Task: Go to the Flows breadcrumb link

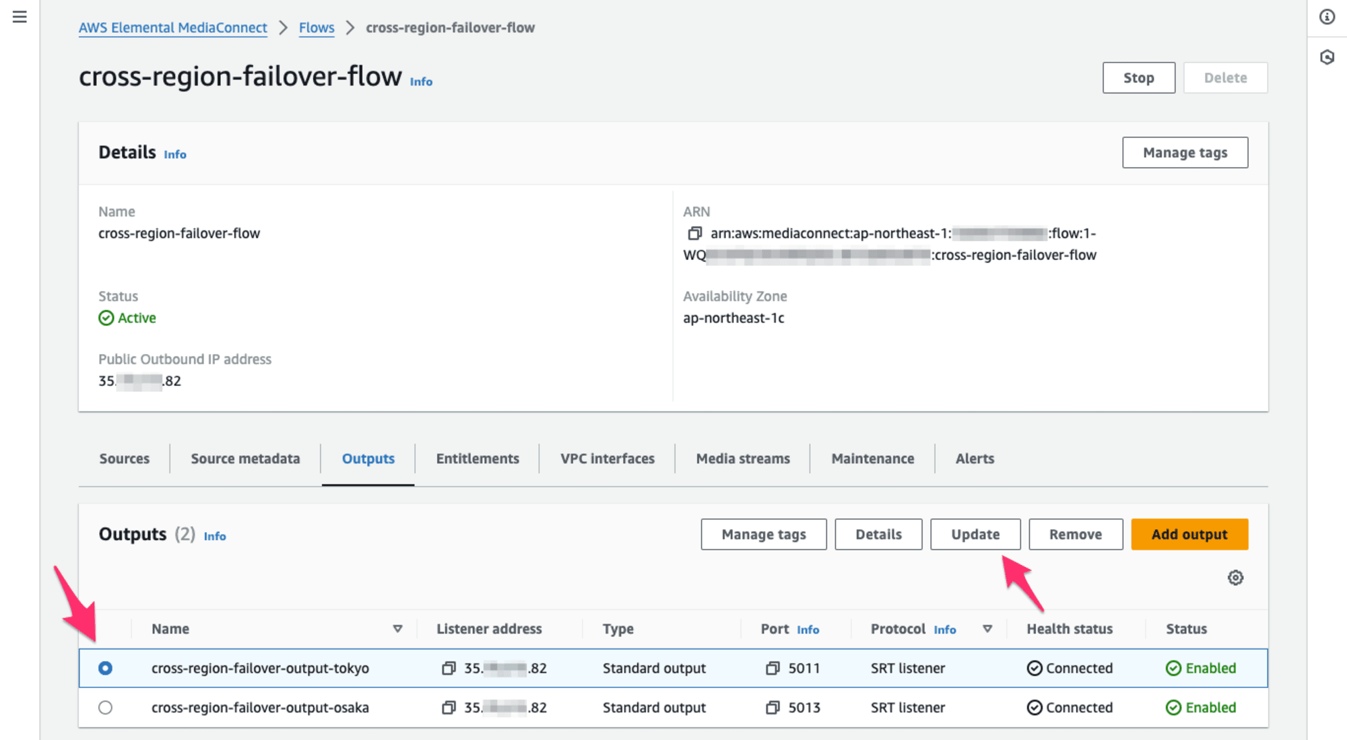Action: pyautogui.click(x=317, y=28)
